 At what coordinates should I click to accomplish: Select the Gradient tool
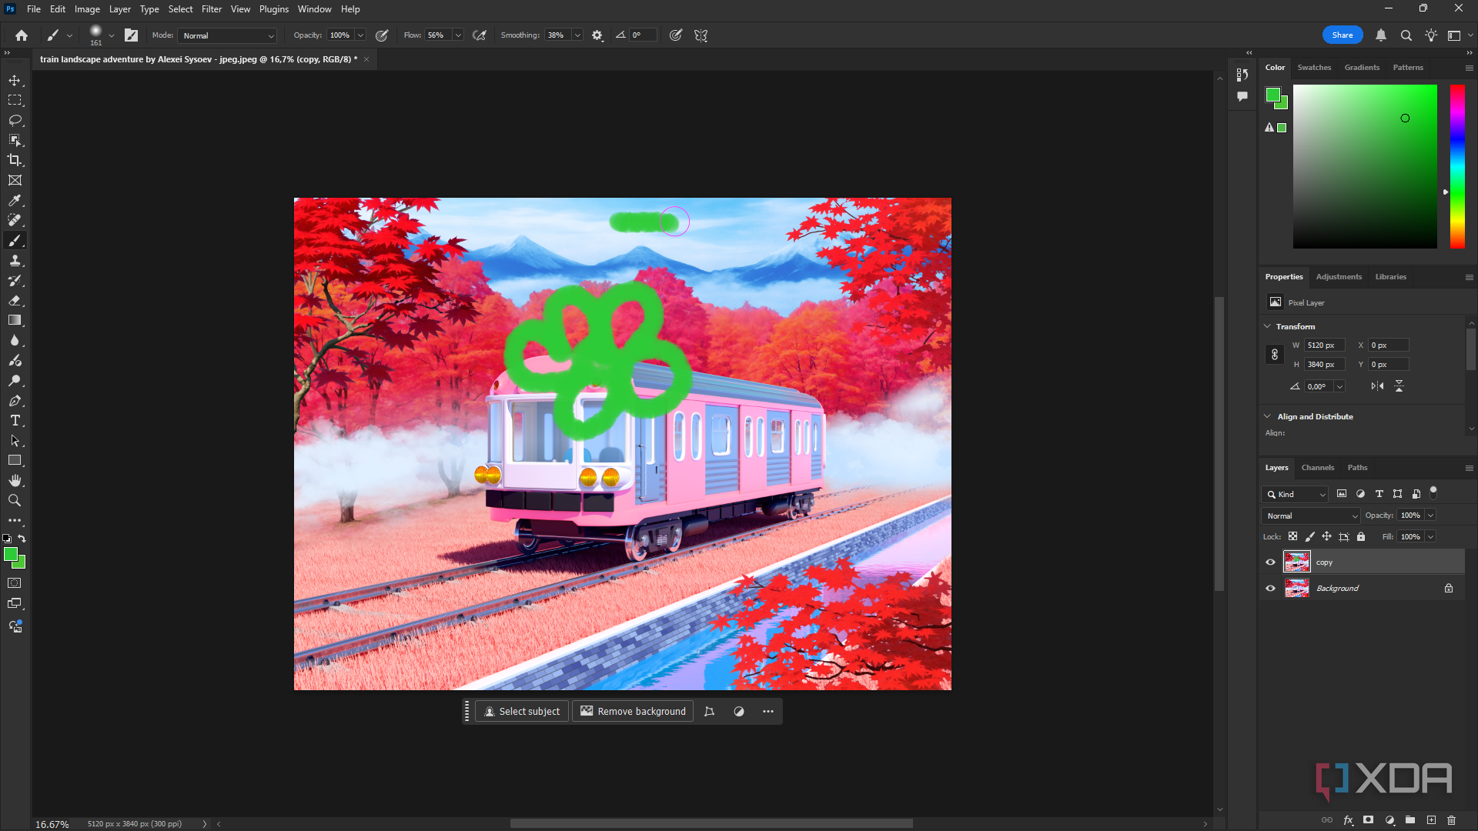pyautogui.click(x=15, y=321)
